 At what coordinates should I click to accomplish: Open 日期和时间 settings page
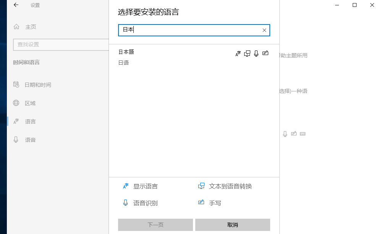pos(37,85)
